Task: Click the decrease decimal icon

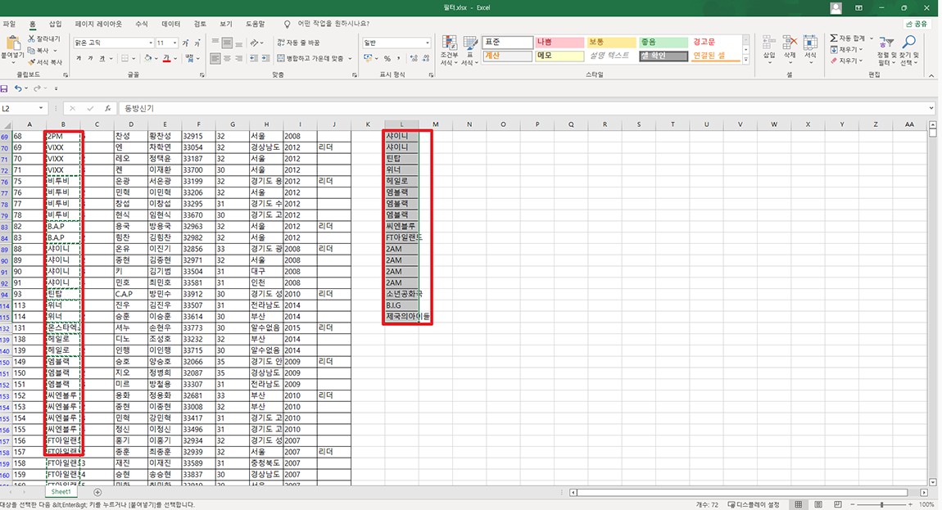Action: tap(427, 58)
